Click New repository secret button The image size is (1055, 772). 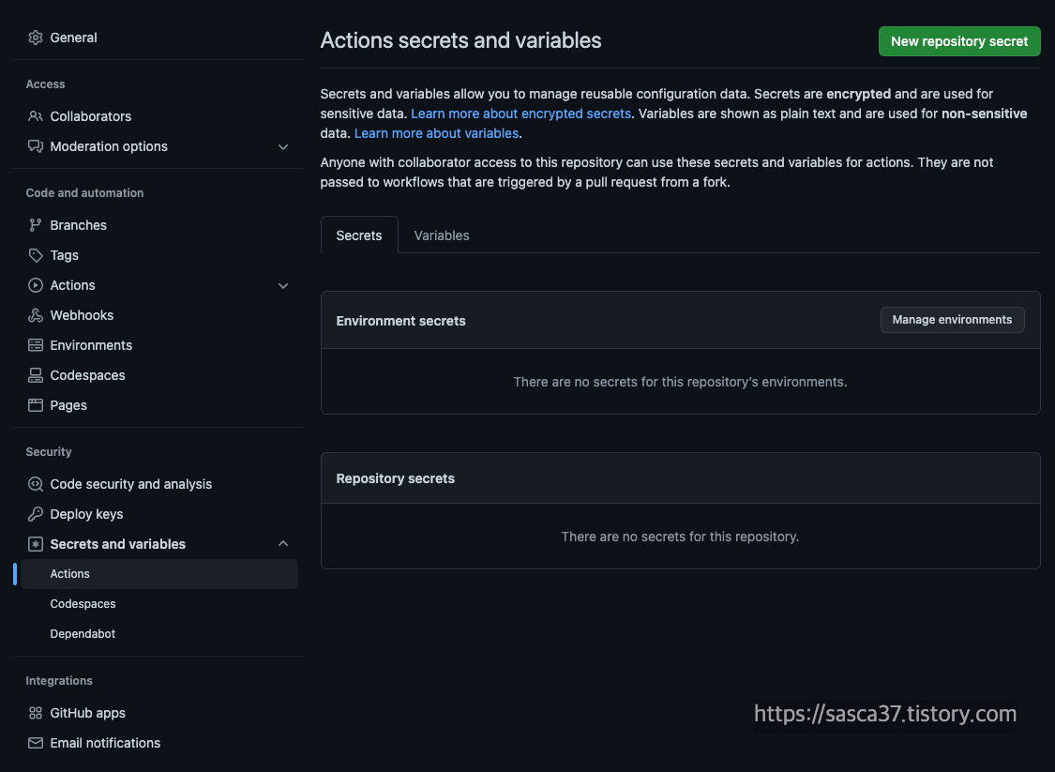pos(959,41)
